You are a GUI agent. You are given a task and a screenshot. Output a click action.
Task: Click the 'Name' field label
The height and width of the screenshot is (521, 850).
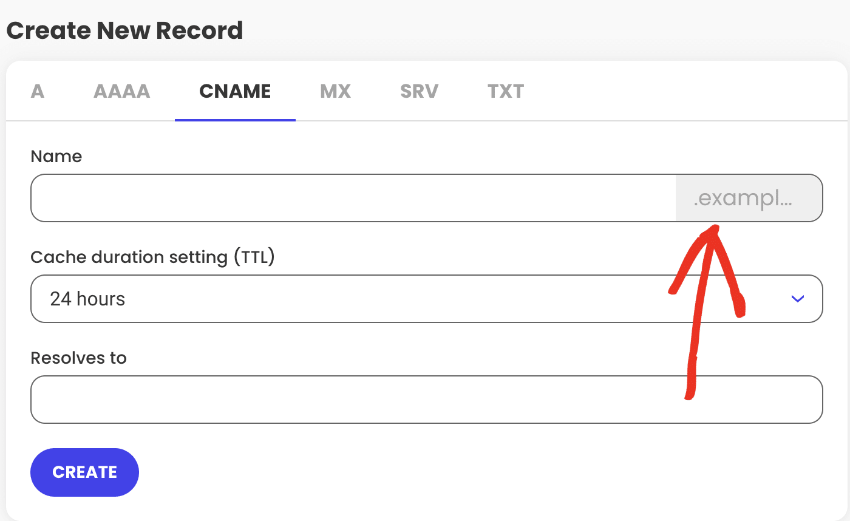click(x=56, y=157)
